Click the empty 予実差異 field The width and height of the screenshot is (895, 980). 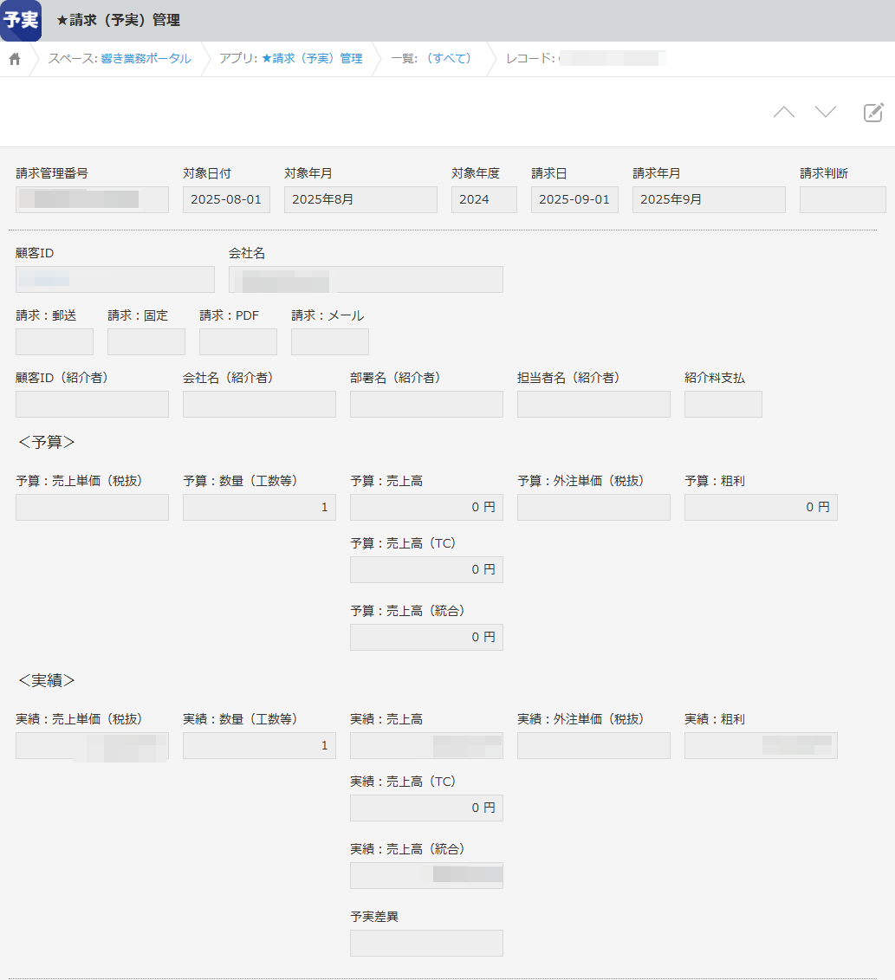[x=426, y=944]
